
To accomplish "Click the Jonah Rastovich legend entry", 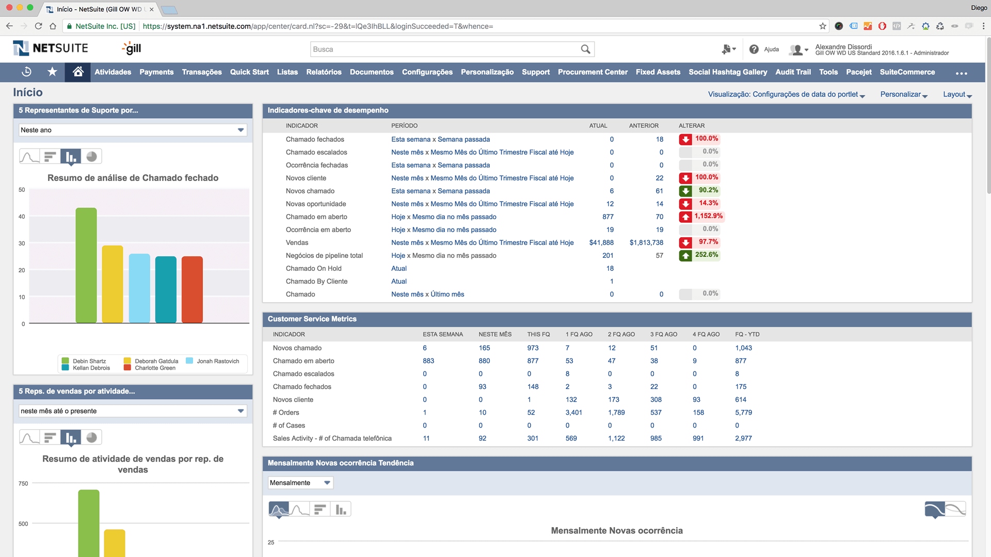I will point(213,361).
